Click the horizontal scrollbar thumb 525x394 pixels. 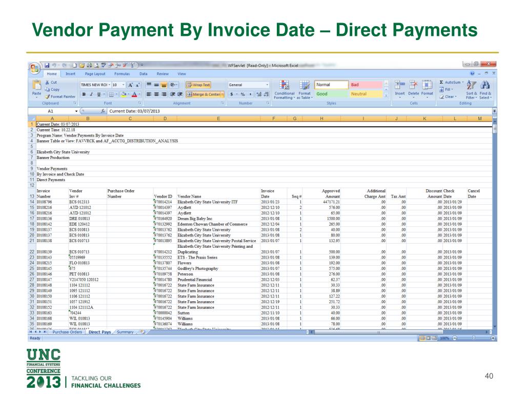[x=378, y=332]
